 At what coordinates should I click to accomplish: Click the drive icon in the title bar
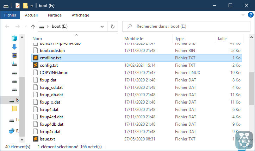(6, 6)
